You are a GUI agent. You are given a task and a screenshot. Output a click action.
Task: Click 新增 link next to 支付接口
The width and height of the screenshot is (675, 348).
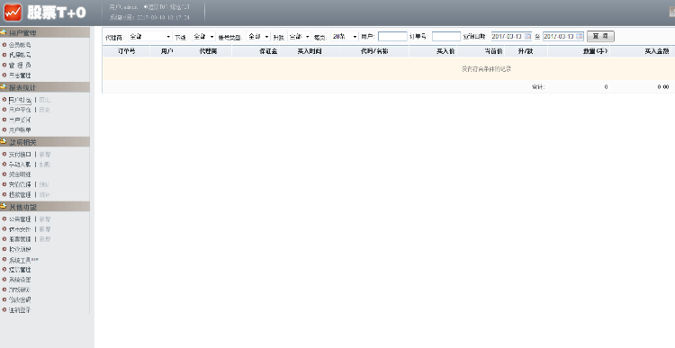coord(45,154)
